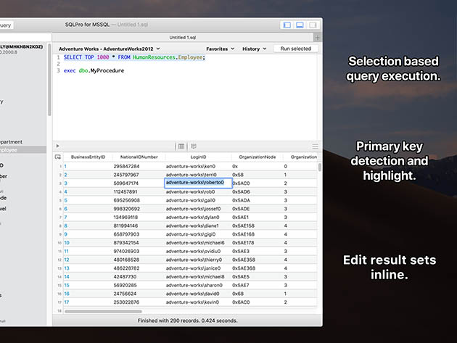This screenshot has width=457, height=343.
Task: Click the LoginID column header
Action: click(x=198, y=157)
